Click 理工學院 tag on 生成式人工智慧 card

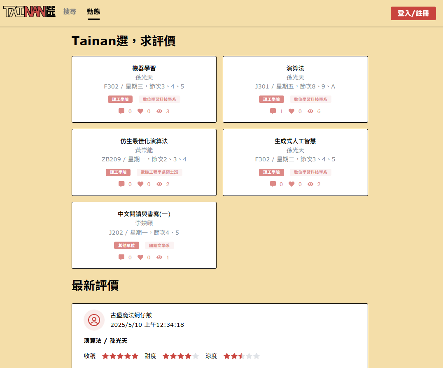pos(271,172)
